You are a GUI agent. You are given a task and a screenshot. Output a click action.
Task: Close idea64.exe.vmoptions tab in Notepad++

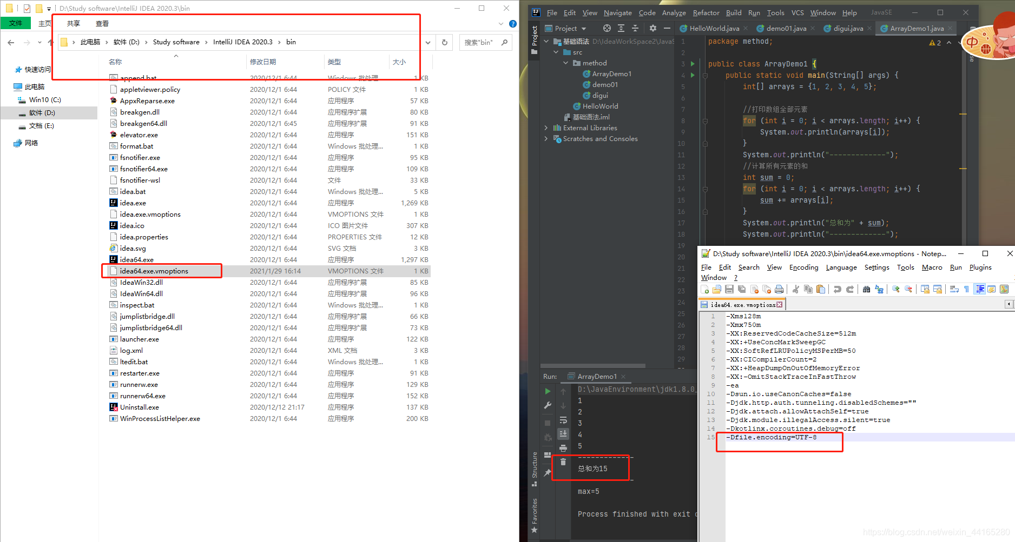[x=779, y=305]
